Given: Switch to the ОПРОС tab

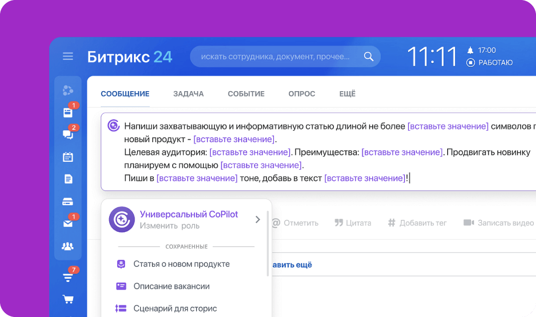Looking at the screenshot, I should [x=302, y=94].
